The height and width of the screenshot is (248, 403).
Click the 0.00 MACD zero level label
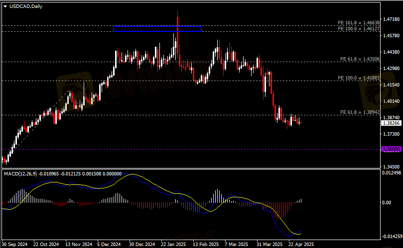[387, 203]
